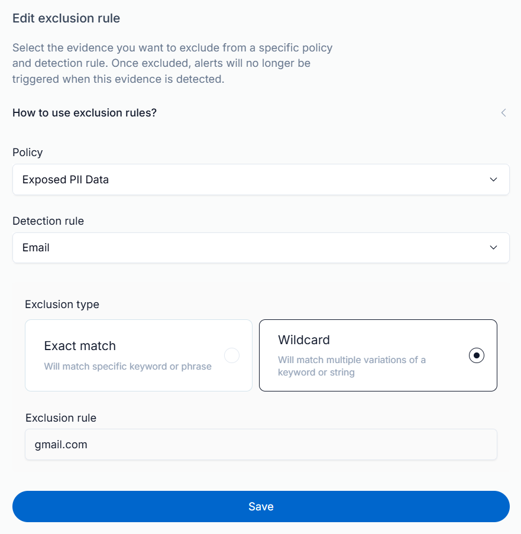Expand "How to use exclusion rules?" section
The width and height of the screenshot is (521, 534).
pyautogui.click(x=85, y=112)
